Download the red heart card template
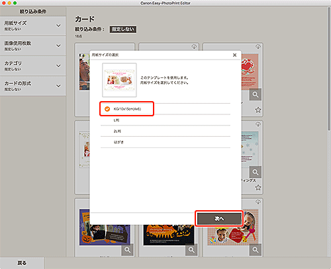The image size is (331, 269). (x=258, y=46)
